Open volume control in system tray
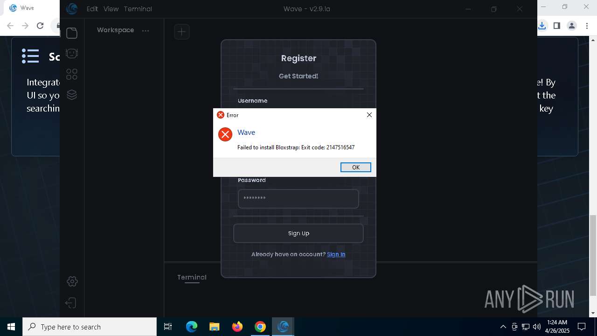The height and width of the screenshot is (336, 597). pyautogui.click(x=536, y=327)
